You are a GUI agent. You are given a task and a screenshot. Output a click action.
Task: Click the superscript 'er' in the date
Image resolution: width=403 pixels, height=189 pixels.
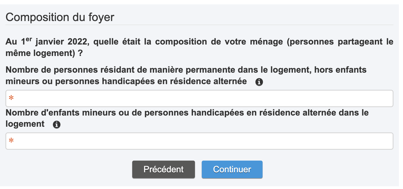[x=29, y=39]
